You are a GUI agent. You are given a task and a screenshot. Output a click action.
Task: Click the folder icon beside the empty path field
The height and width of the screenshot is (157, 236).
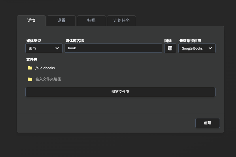coord(30,79)
